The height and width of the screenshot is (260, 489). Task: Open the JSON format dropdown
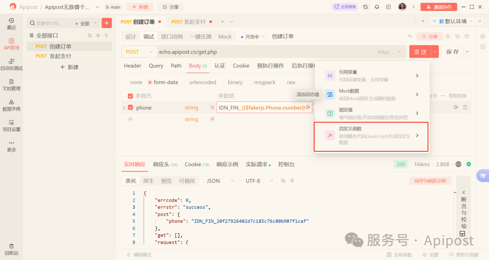(x=221, y=181)
